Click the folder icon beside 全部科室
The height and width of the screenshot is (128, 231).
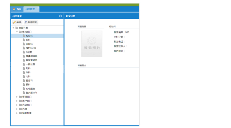pyautogui.click(x=17, y=28)
